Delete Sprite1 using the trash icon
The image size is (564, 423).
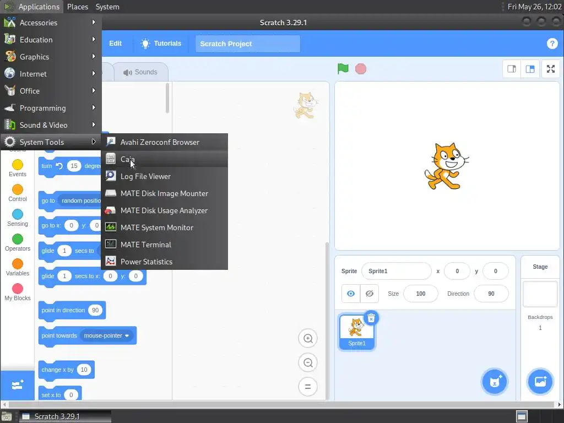click(x=371, y=318)
